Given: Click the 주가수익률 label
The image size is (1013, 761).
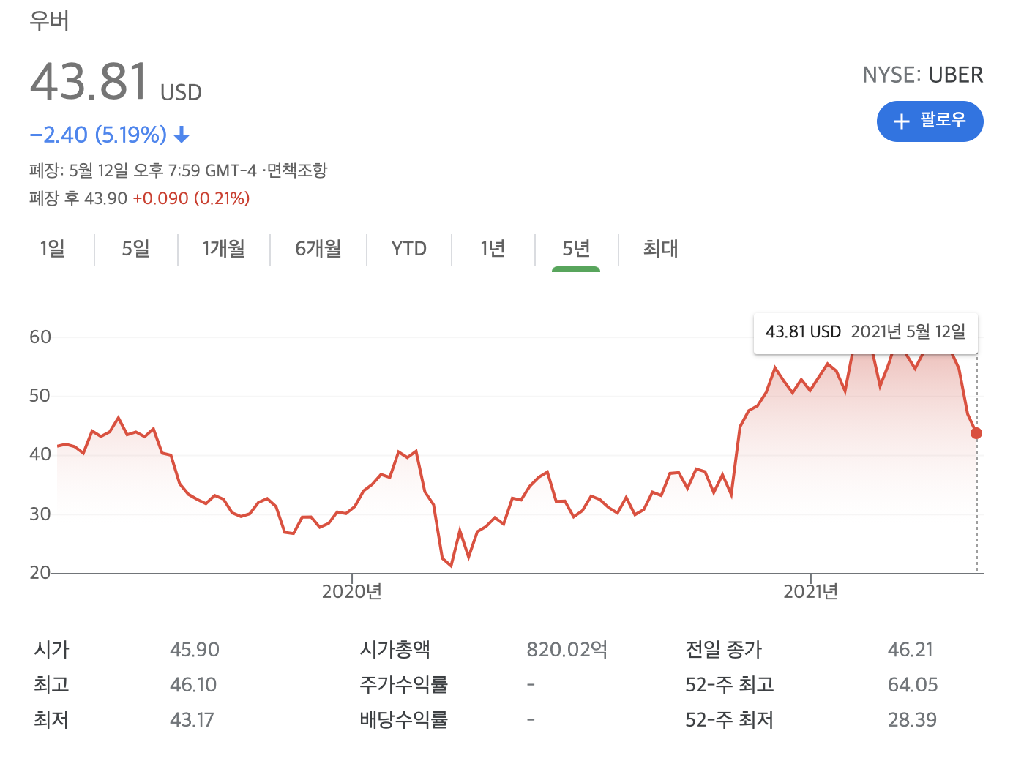Looking at the screenshot, I should pyautogui.click(x=403, y=685).
